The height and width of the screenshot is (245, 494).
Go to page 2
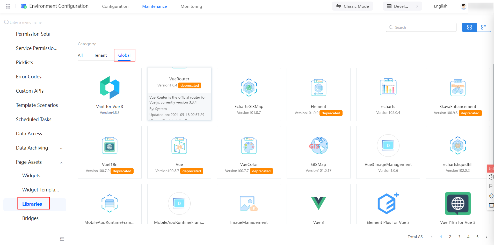450,237
